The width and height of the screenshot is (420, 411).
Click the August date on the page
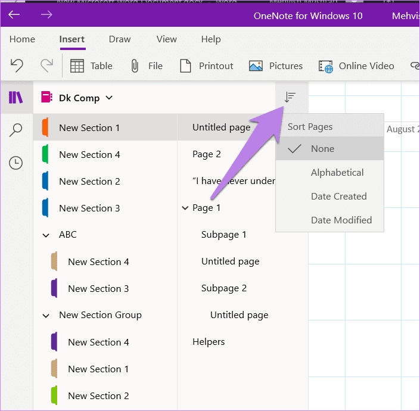403,129
